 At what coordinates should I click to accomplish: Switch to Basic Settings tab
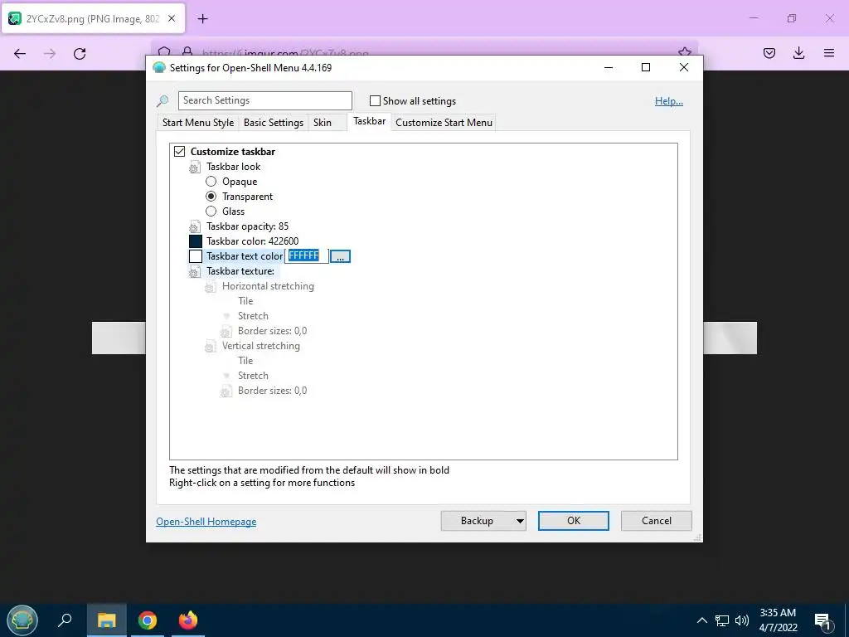click(274, 123)
